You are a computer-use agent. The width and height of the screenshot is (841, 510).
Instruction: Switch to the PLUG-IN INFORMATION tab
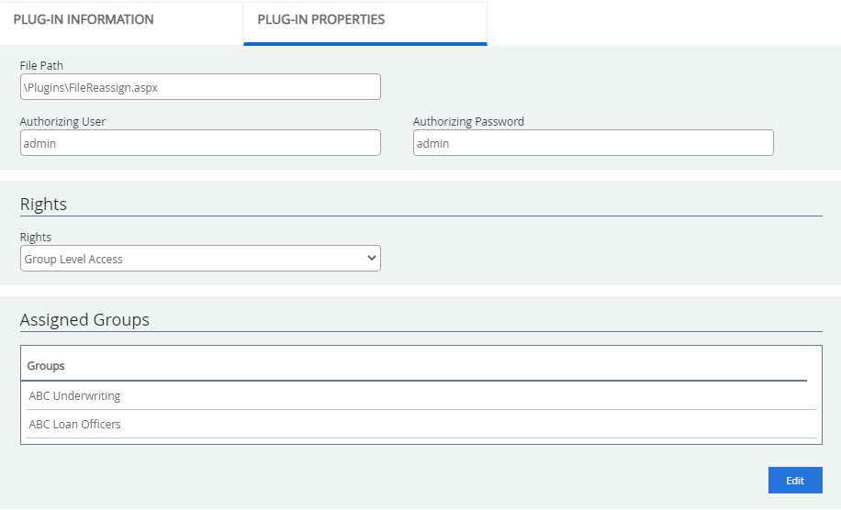coord(84,20)
